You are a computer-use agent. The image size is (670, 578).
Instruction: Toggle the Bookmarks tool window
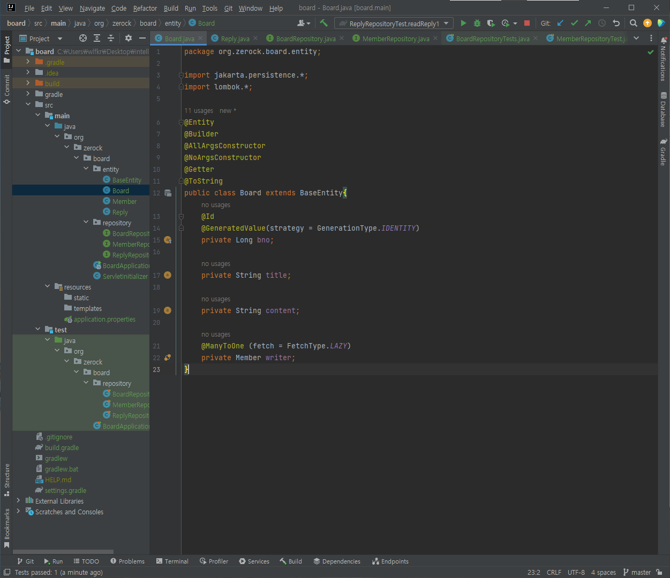(x=7, y=527)
